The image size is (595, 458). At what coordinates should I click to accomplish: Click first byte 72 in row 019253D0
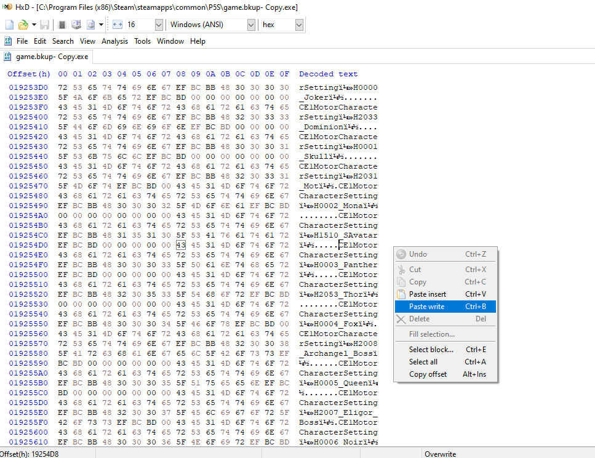click(63, 88)
